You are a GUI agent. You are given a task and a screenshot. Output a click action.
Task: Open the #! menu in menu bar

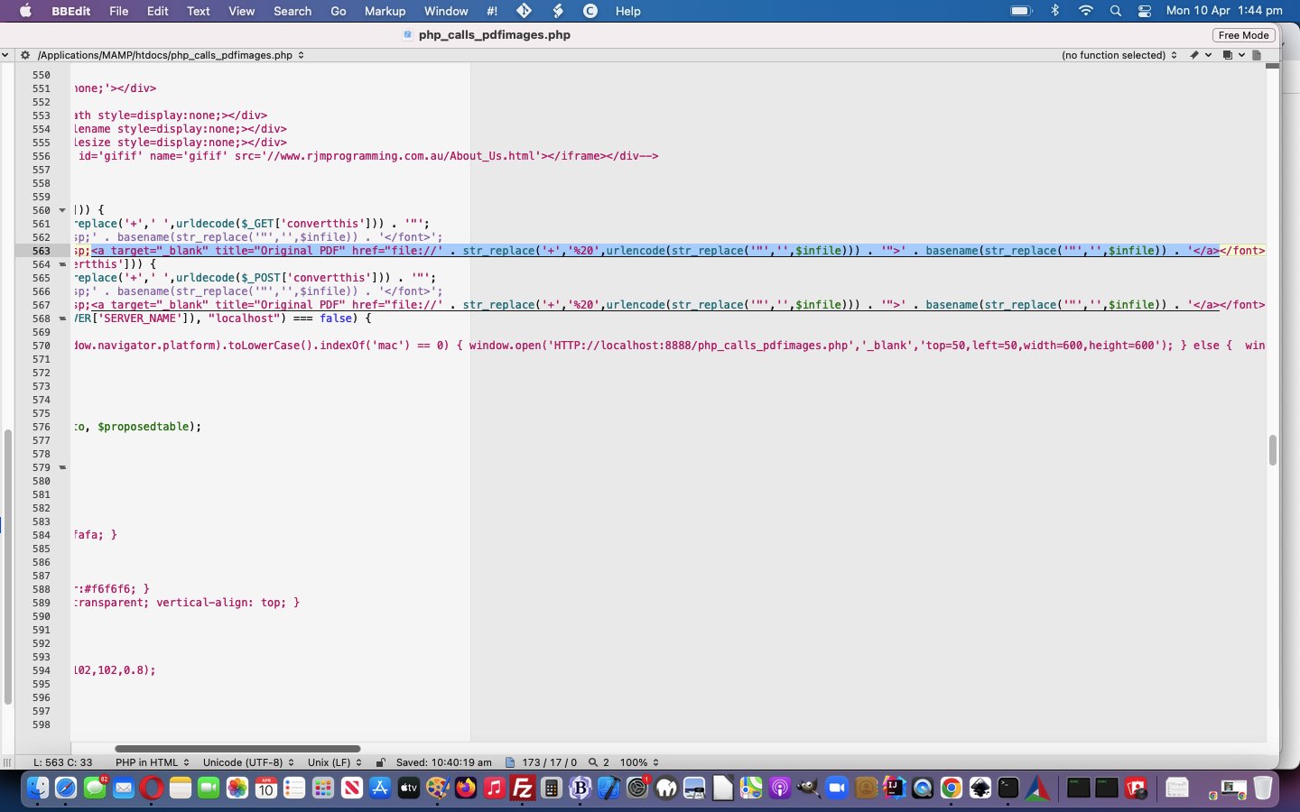click(x=492, y=11)
